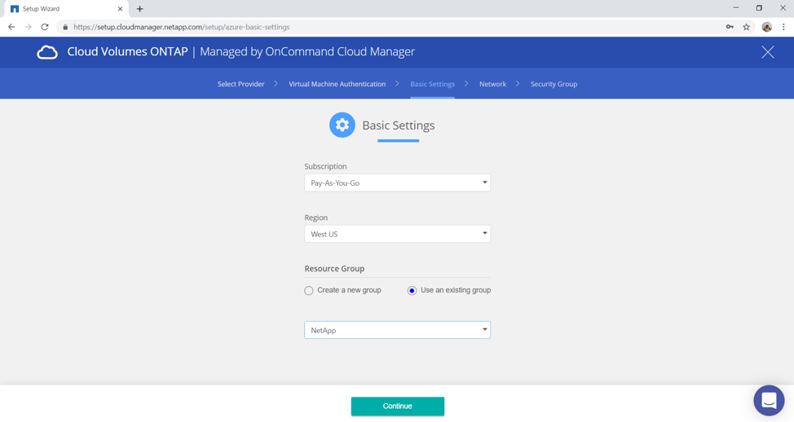Open the NetApp resource group dropdown
This screenshot has height=422, width=794.
(397, 331)
